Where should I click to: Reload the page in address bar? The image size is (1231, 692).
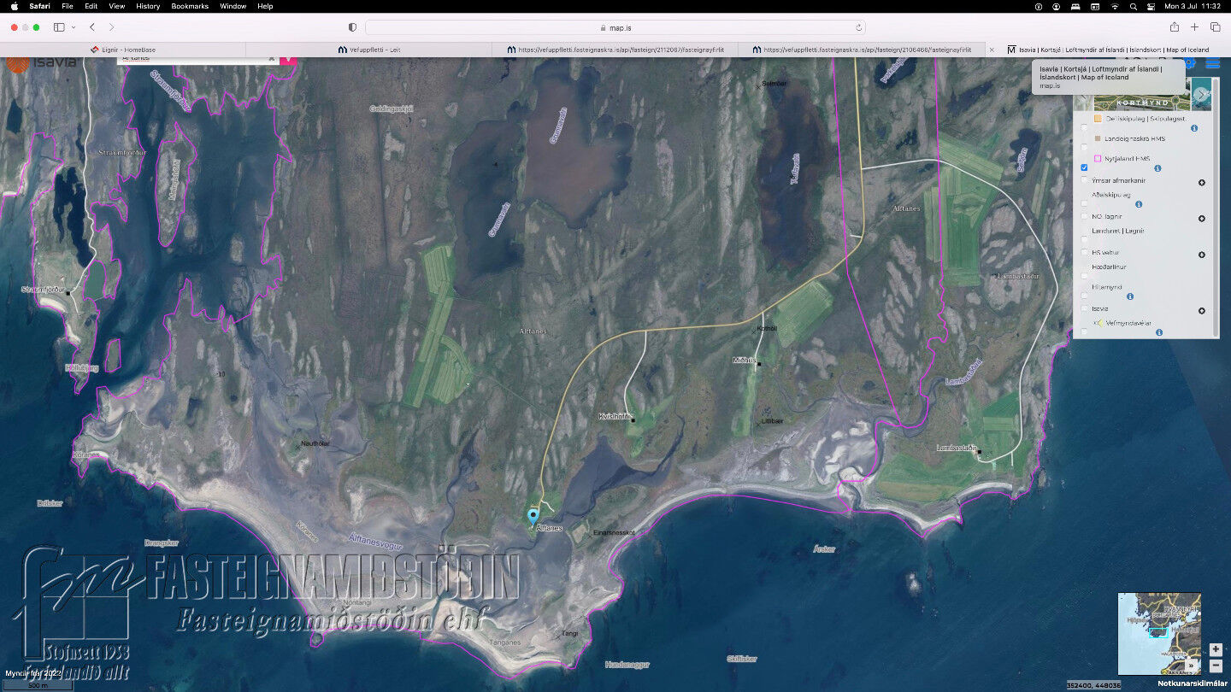tap(859, 27)
